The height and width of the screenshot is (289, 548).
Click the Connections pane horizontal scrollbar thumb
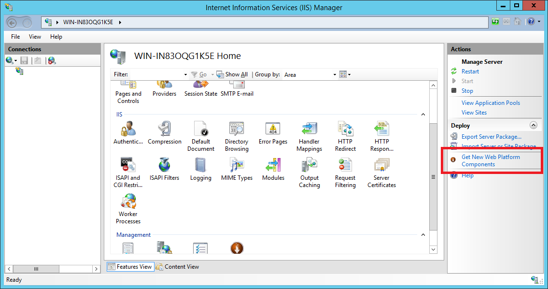(36, 269)
